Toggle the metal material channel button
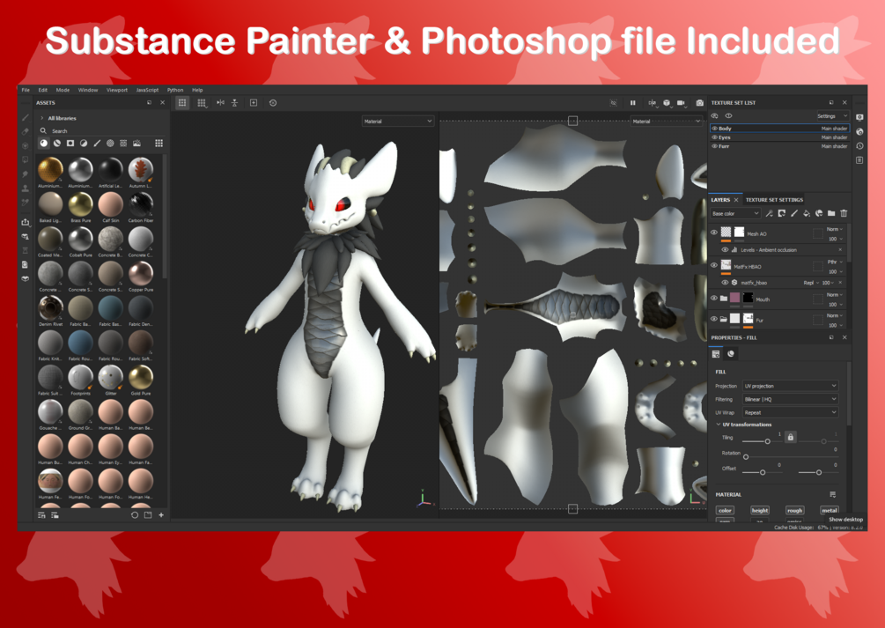 pyautogui.click(x=830, y=511)
